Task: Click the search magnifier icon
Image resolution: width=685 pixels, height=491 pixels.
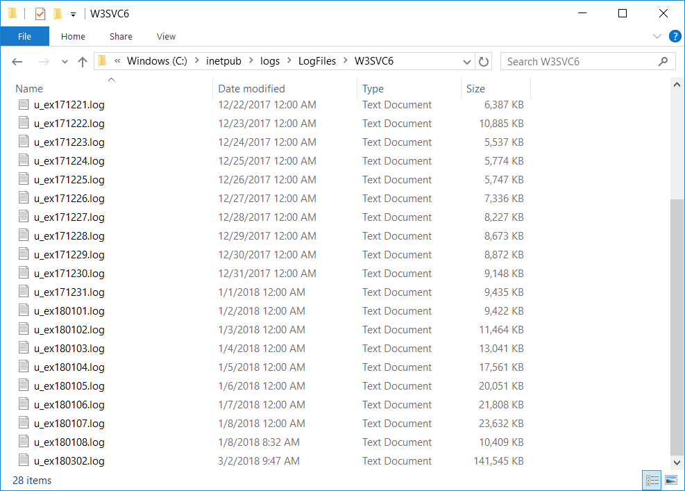Action: click(663, 62)
